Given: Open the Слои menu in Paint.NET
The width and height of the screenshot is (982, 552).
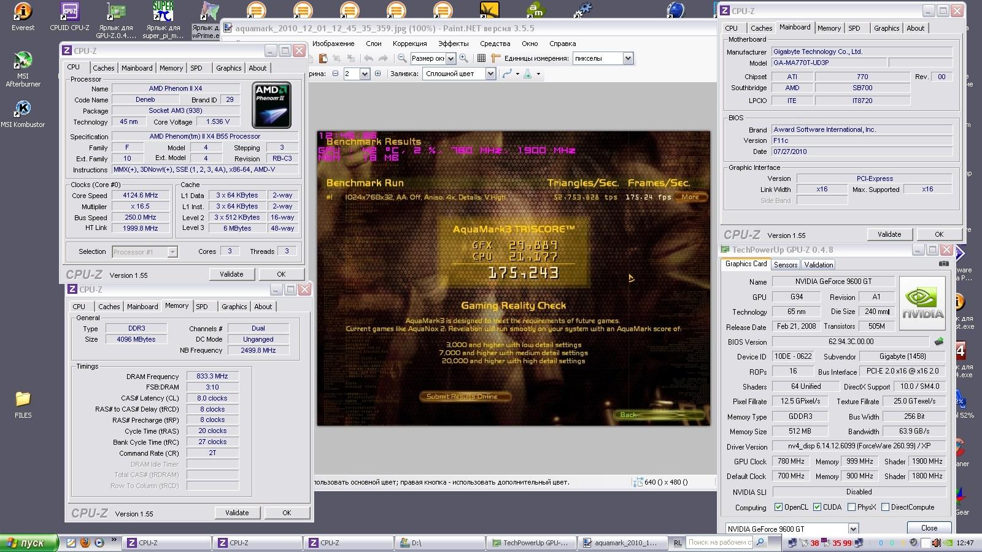Looking at the screenshot, I should click(x=373, y=44).
